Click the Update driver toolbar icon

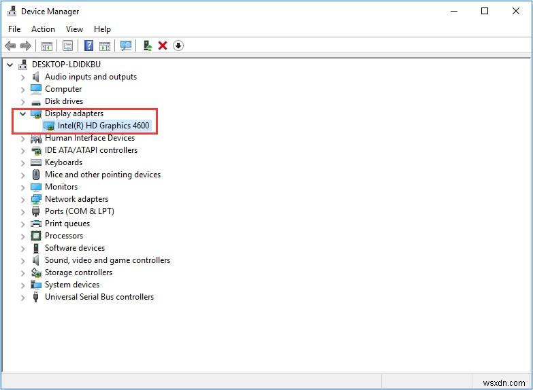(148, 46)
